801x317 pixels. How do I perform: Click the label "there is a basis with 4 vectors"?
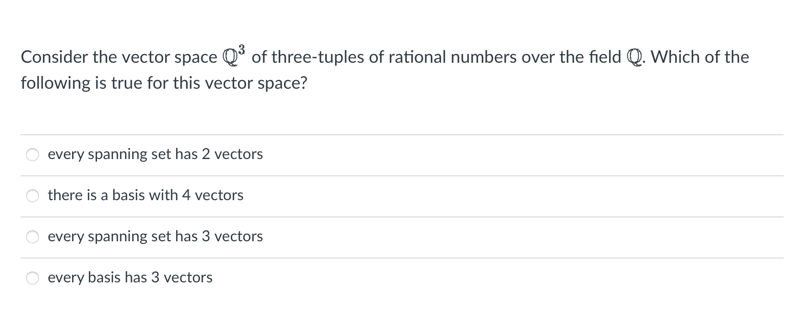(145, 195)
